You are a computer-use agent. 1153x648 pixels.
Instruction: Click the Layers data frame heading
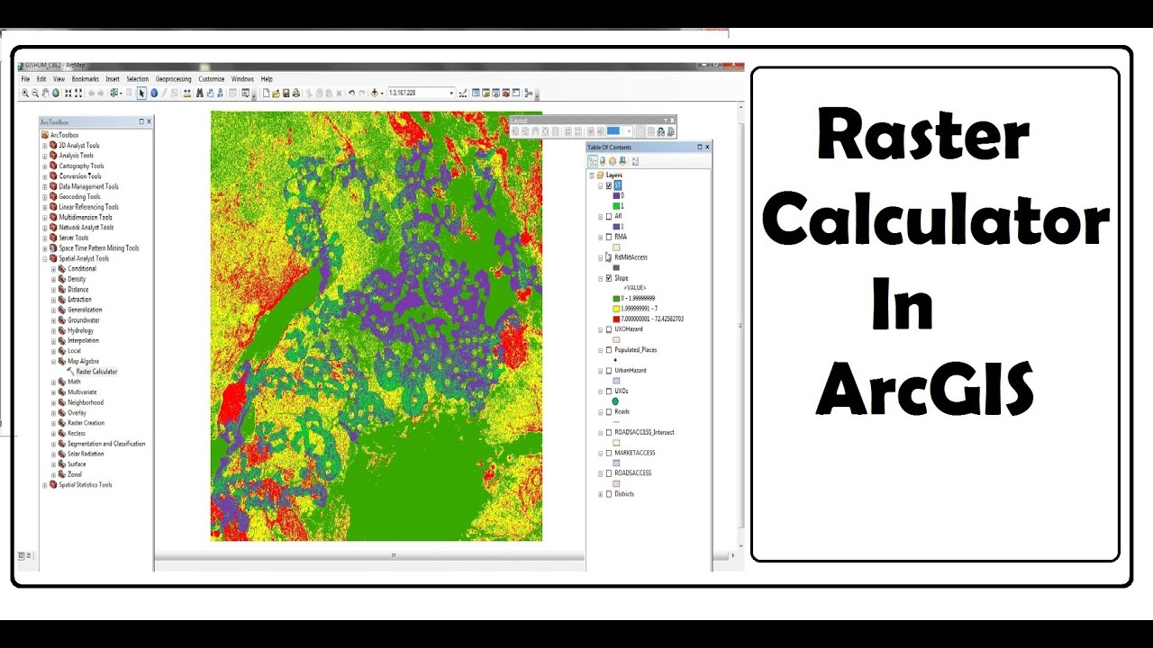point(614,175)
